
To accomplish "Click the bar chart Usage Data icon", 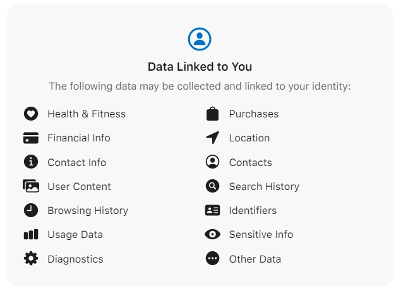I will [x=30, y=234].
